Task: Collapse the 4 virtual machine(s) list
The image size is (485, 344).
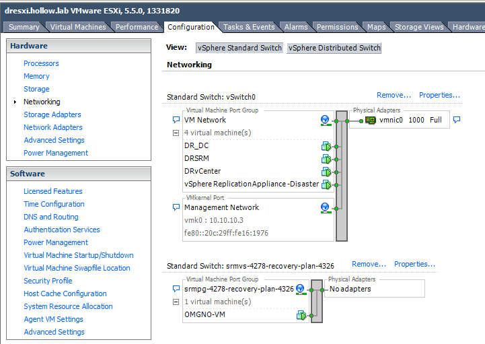Action: (176, 133)
